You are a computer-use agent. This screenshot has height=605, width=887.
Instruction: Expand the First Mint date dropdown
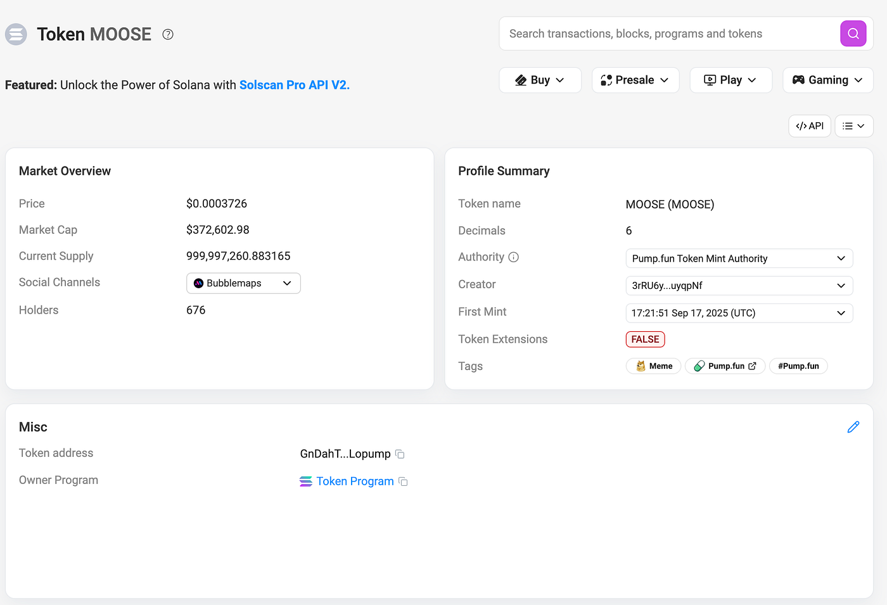coord(739,313)
